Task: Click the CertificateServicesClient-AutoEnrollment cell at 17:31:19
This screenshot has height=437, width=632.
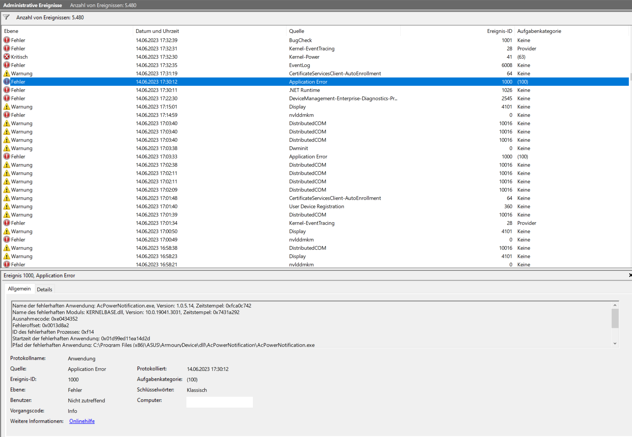Action: pyautogui.click(x=335, y=73)
